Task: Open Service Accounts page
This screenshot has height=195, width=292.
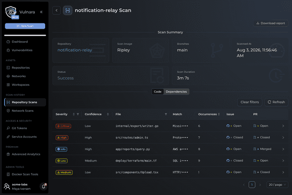Action: click(25, 137)
